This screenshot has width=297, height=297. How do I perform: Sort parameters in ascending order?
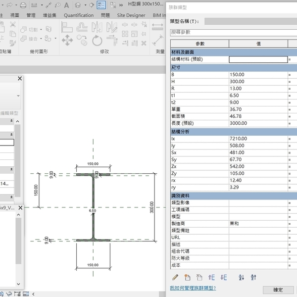click(x=242, y=278)
